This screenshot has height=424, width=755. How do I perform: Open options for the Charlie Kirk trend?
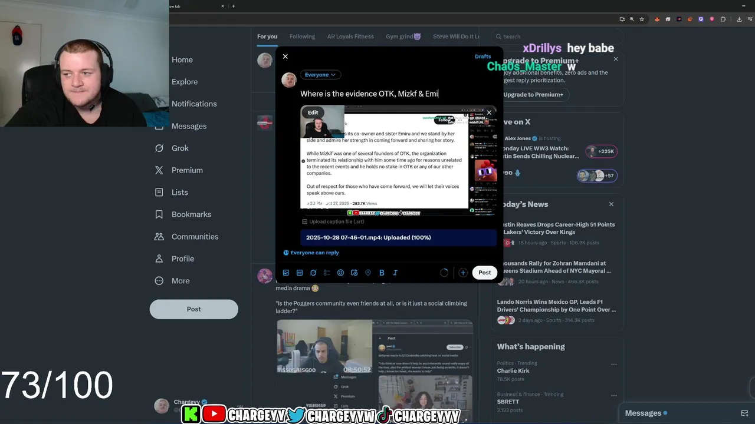click(x=614, y=364)
